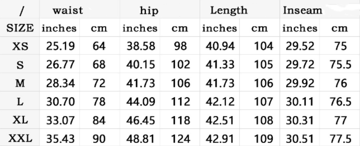The image size is (360, 146).
Task: Select the XXL size row label
Action: 20,138
